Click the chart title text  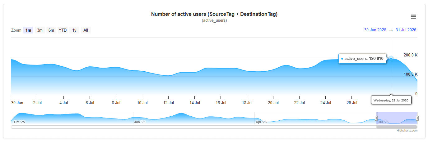214,14
